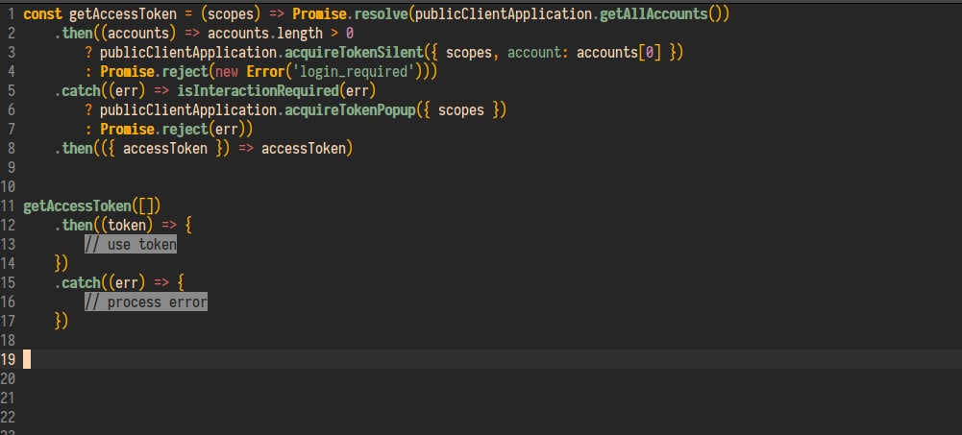Viewport: 962px width, 435px height.
Task: Click the '{ accessToken }' destructuring on line 8
Action: [165, 148]
